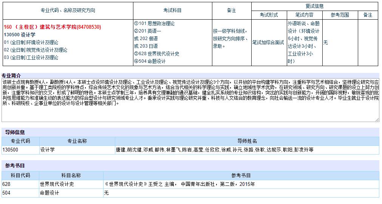Click the 导师姓名 list of advisor names

point(214,150)
